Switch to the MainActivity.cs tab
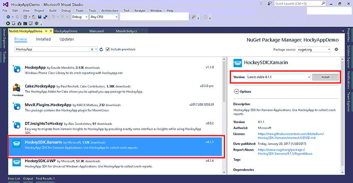The image size is (353, 183). coord(126,31)
